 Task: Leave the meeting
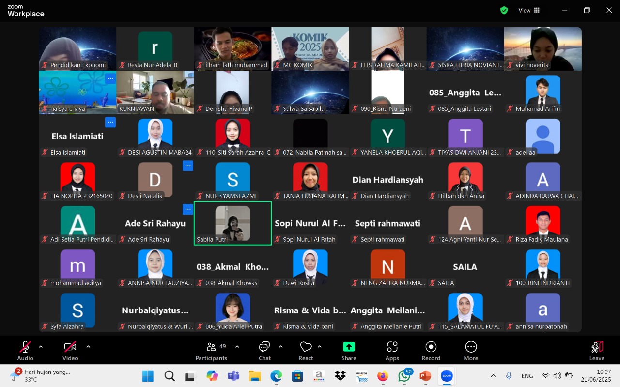597,351
